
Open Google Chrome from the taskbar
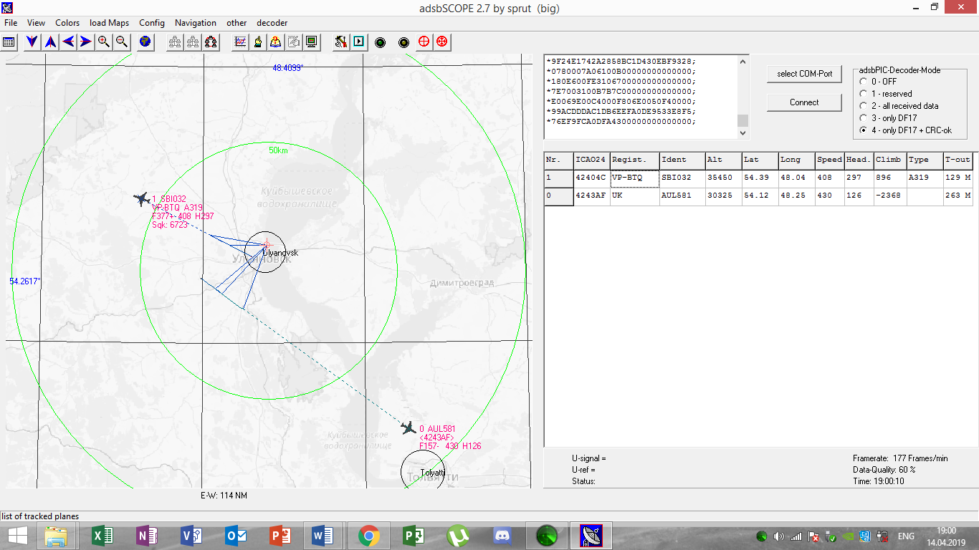(x=369, y=535)
